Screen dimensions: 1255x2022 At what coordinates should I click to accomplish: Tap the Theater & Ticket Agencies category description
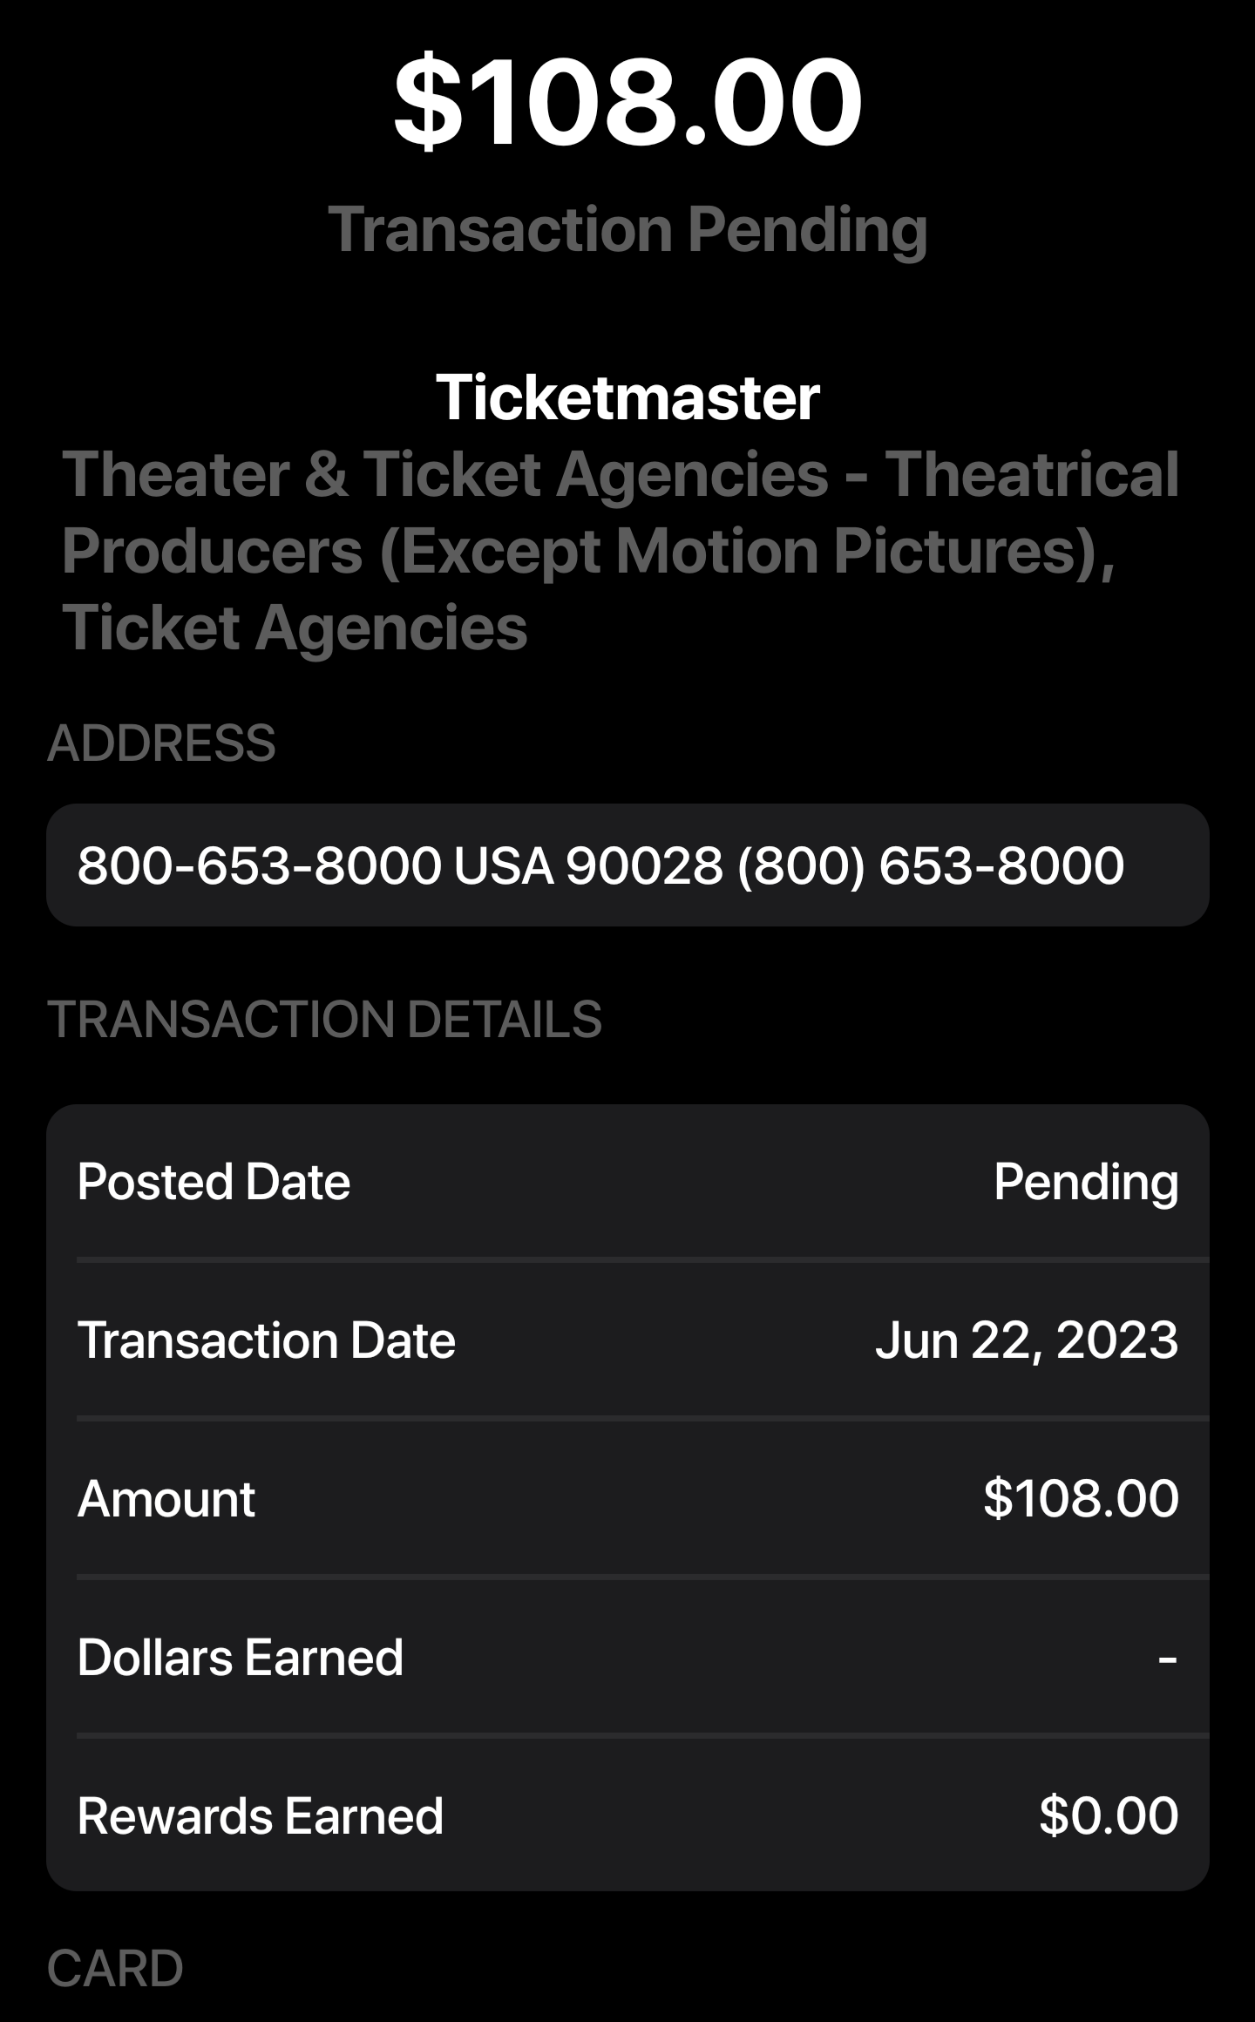(619, 551)
